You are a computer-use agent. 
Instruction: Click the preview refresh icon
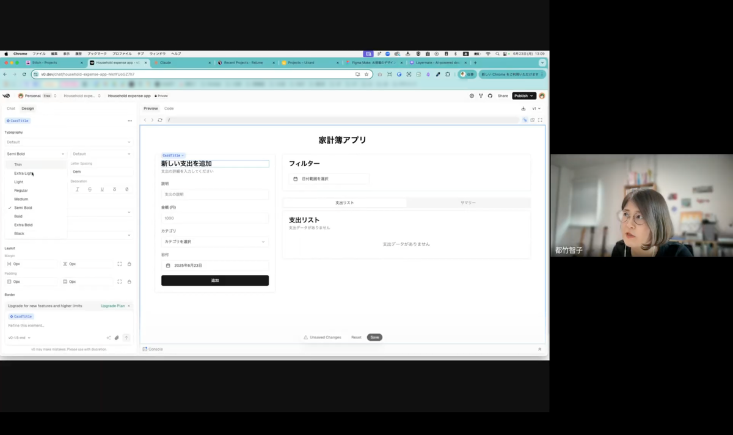tap(160, 120)
